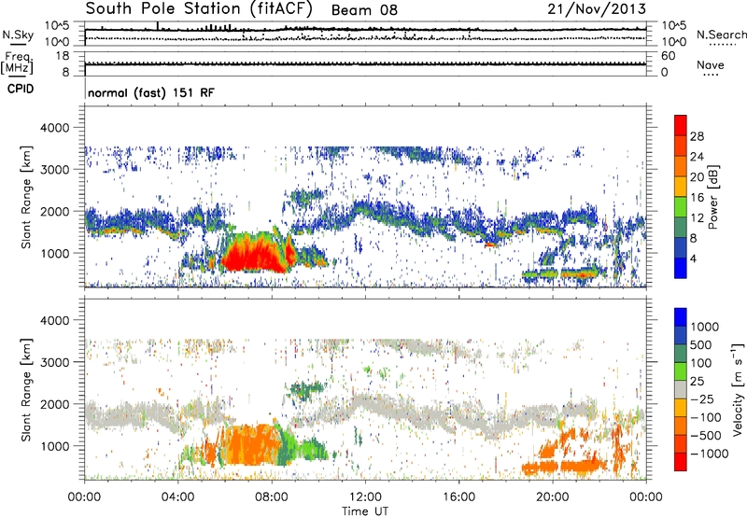The height and width of the screenshot is (517, 747).
Task: Click the 'Power [dB]' color bar title
Action: [x=713, y=197]
